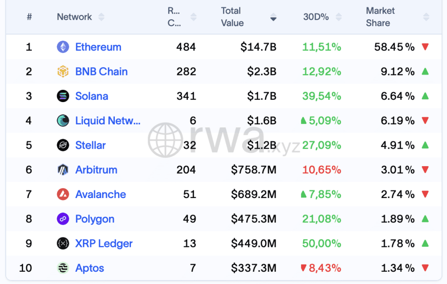Sort table by Total Value column
Viewport: 447px width, 284px height.
click(273, 17)
